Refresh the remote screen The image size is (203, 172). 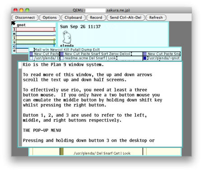[156, 18]
